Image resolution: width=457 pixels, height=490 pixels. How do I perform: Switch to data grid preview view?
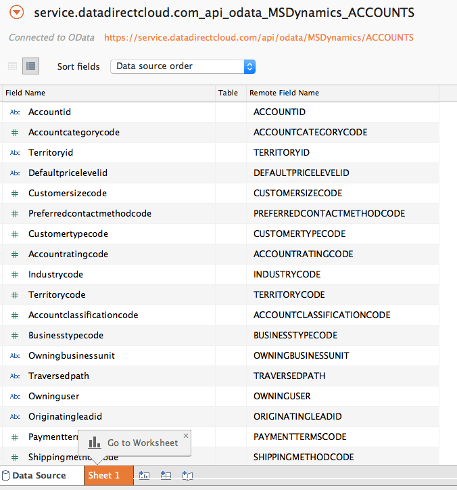coord(13,66)
